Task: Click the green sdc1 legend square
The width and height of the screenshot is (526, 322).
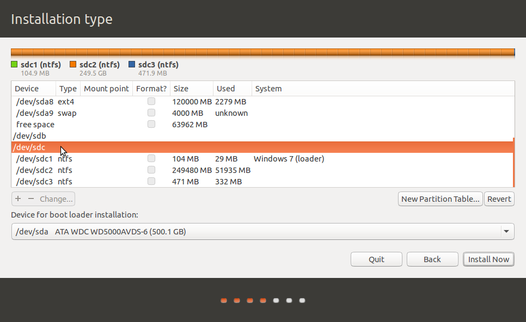Action: click(14, 64)
